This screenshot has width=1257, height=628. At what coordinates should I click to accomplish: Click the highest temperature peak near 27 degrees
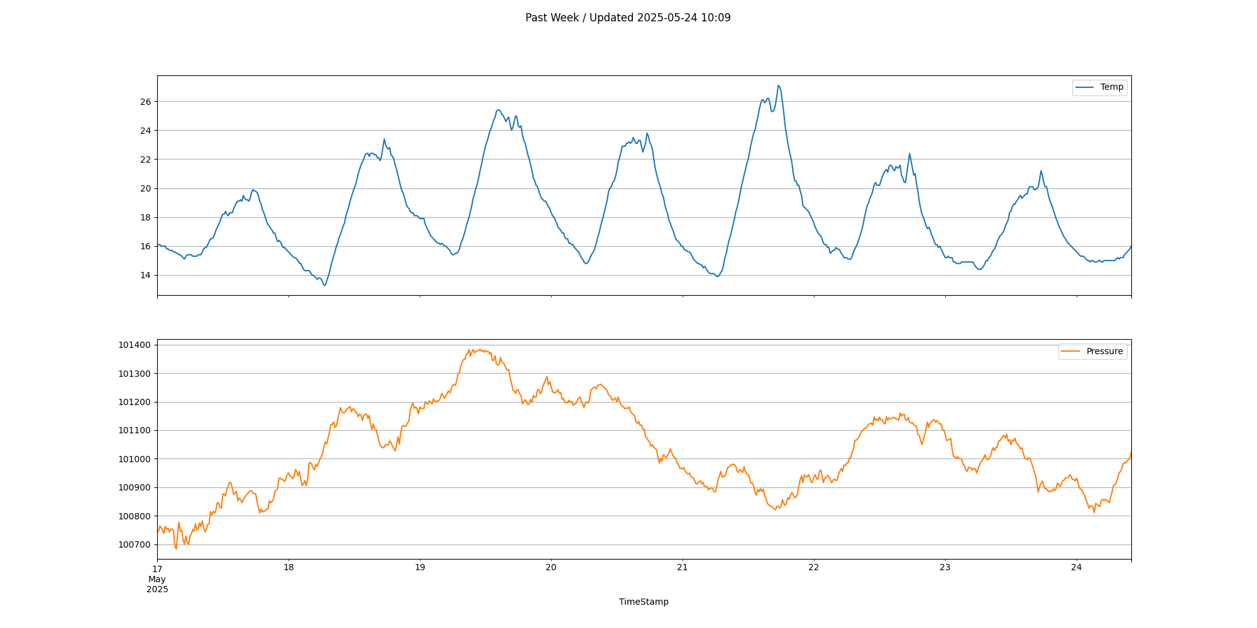(x=779, y=86)
